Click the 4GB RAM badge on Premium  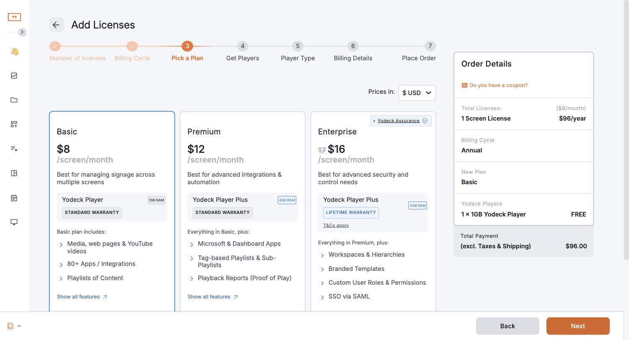tap(287, 200)
